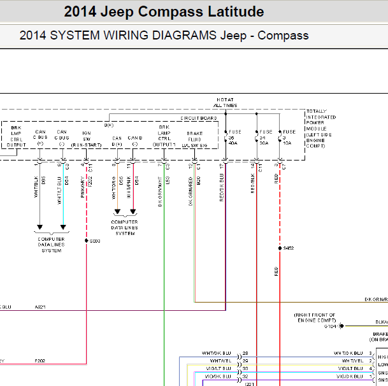Screen dimensions: 388x386
Task: Click the 'CAN C BUS (+)' label
Action: 40,138
